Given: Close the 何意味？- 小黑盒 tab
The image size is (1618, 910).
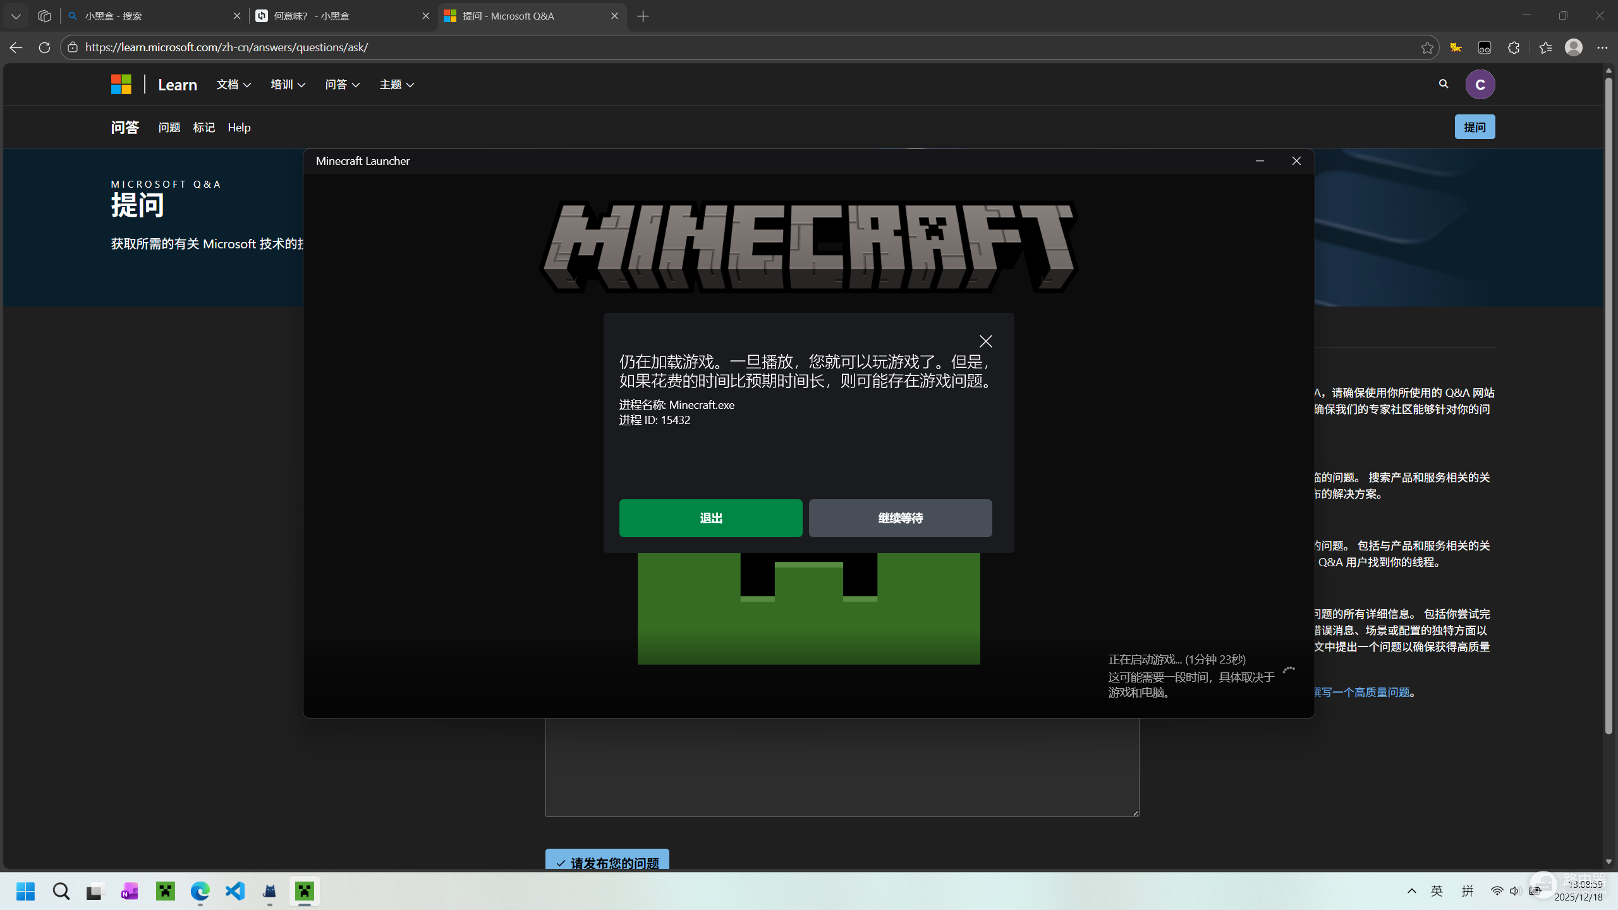Looking at the screenshot, I should point(425,16).
